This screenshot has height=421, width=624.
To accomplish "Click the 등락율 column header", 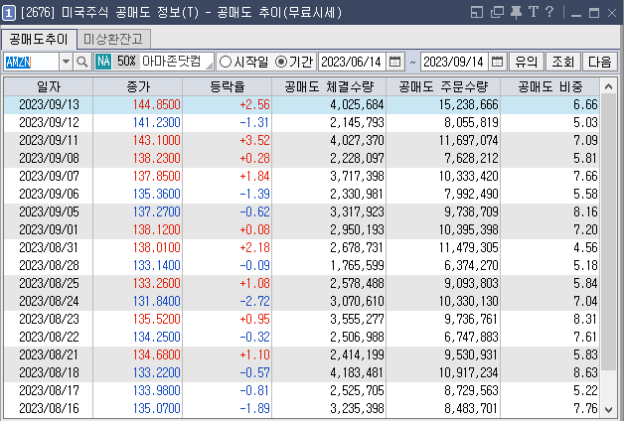I will (x=228, y=86).
